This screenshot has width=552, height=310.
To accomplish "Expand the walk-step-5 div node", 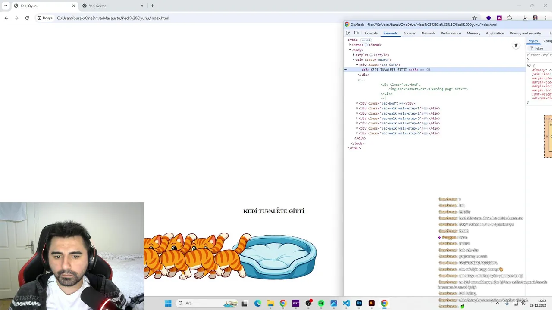I will [357, 128].
